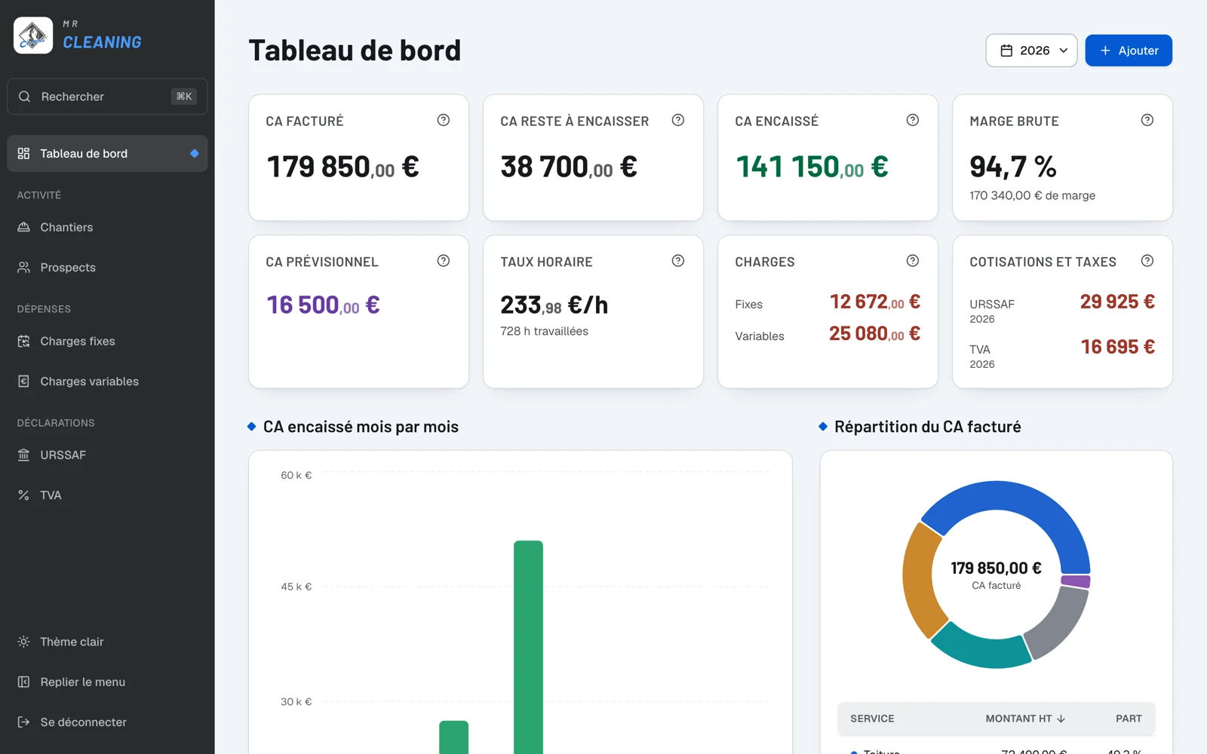Click the TVA percent icon
The image size is (1207, 754).
point(23,495)
